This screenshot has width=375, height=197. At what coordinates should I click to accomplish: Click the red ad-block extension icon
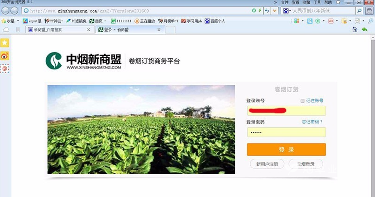pyautogui.click(x=331, y=21)
